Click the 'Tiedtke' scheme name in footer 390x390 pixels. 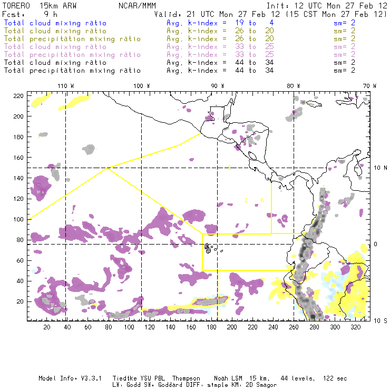click(x=125, y=378)
